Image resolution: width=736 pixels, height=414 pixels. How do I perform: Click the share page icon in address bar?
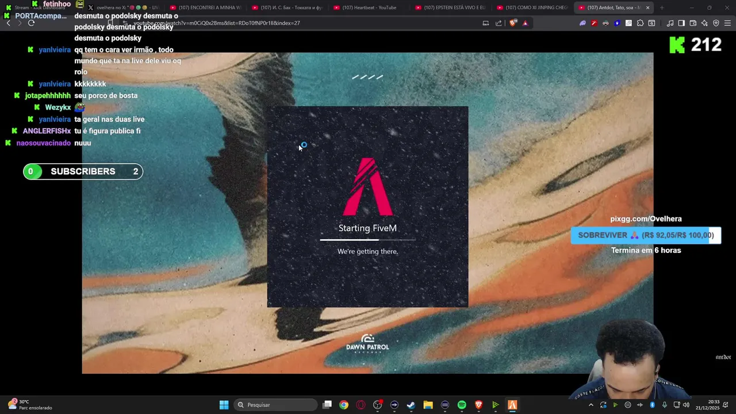tap(499, 23)
